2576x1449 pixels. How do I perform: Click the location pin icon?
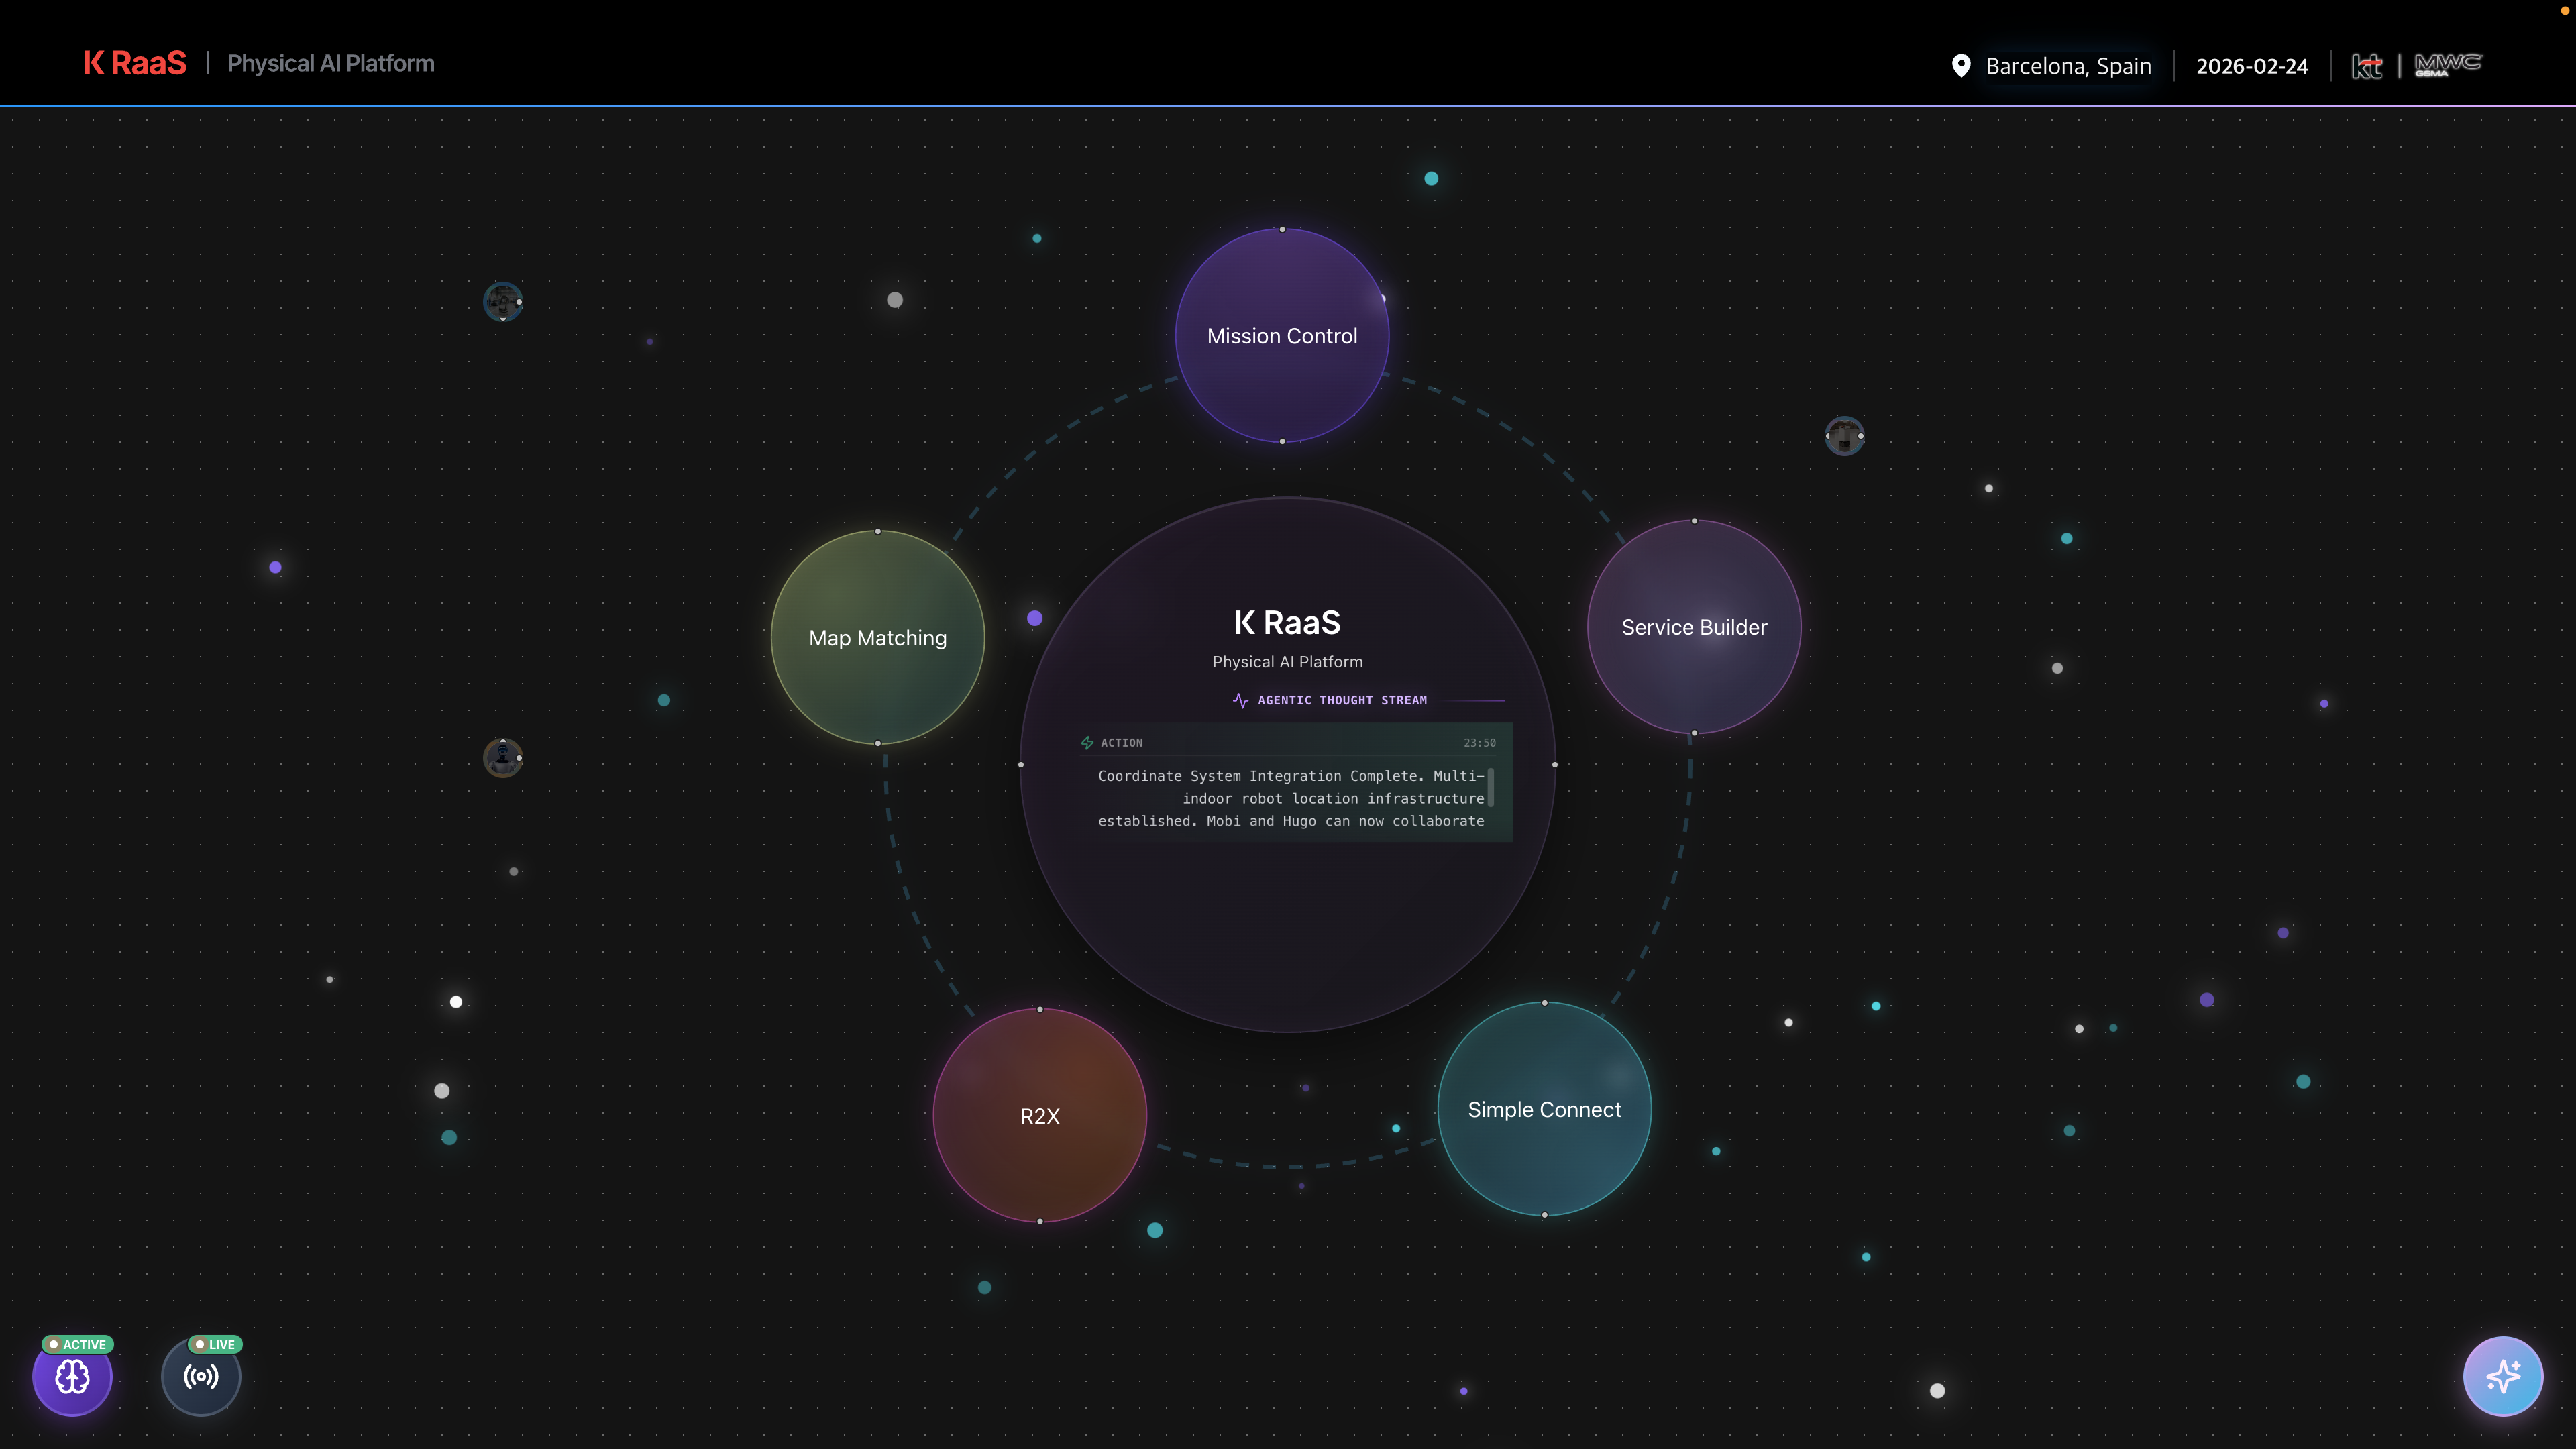click(1961, 66)
